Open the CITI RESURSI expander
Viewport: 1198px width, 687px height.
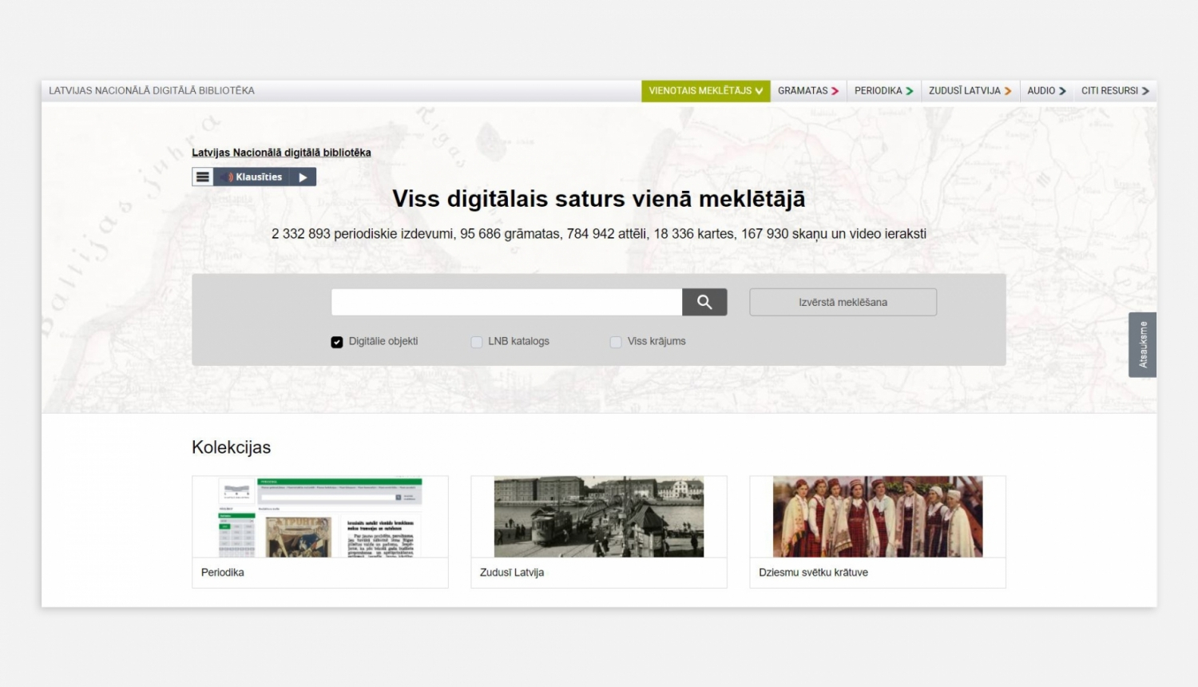tap(1114, 90)
